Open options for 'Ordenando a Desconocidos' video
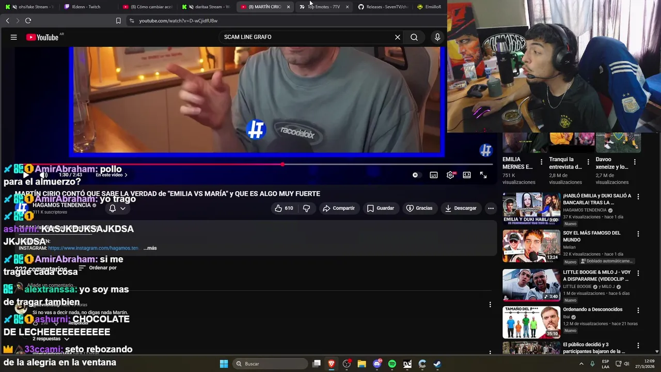 click(638, 311)
